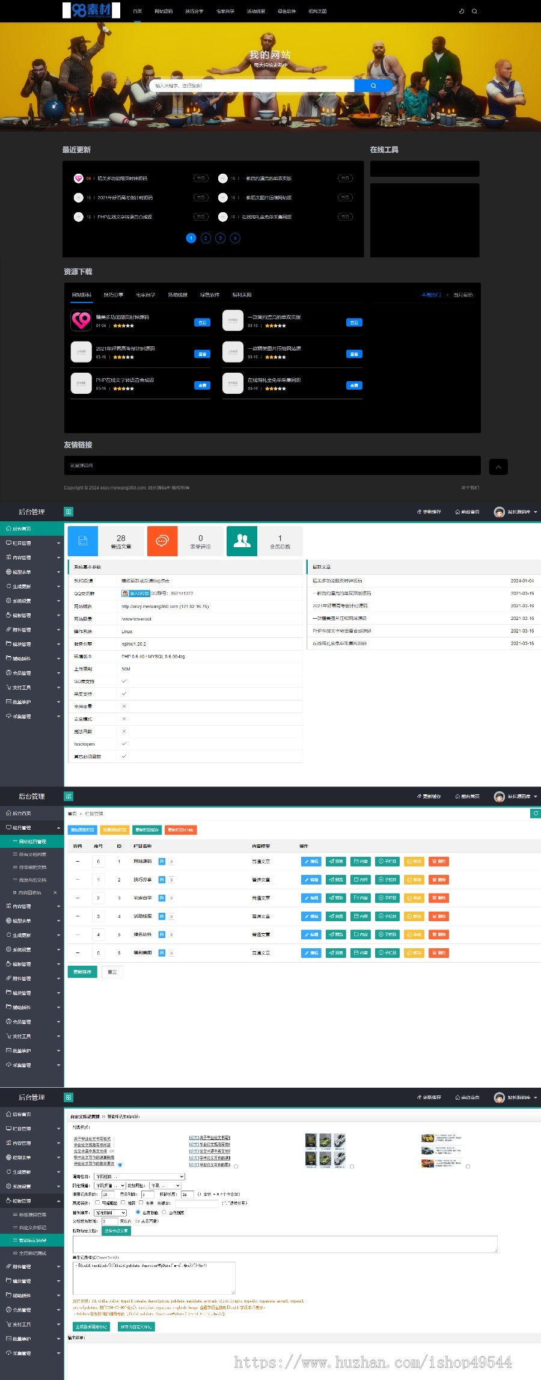Close the 内容回收站 sidebar item with X
The height and width of the screenshot is (1380, 541).
pos(55,892)
